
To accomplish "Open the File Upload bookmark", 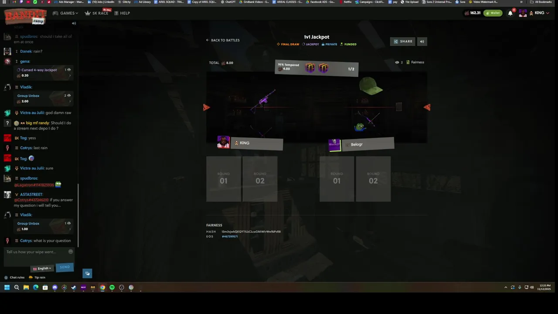I will tap(410, 2).
